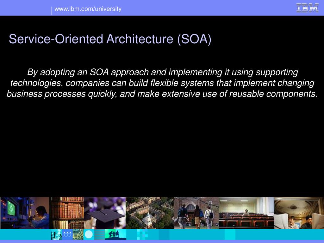Click the hikers silhouette icon in footer
The image size is (324, 243).
115,234
